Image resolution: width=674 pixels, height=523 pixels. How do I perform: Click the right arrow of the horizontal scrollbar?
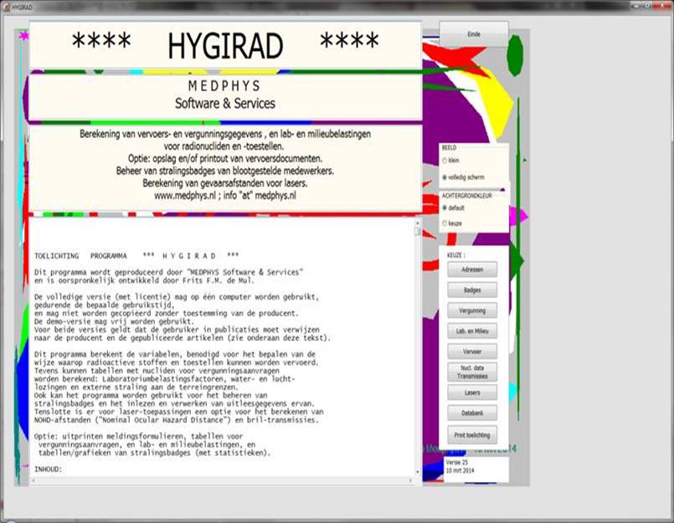411,480
